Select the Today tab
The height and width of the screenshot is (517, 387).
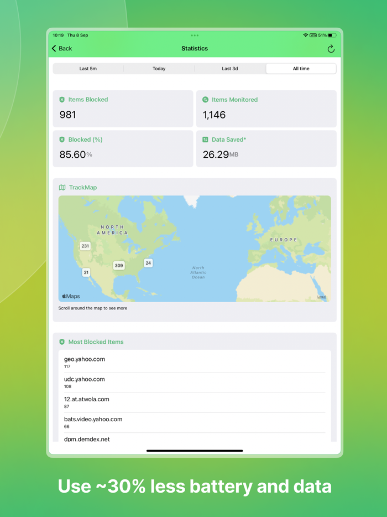tap(159, 69)
